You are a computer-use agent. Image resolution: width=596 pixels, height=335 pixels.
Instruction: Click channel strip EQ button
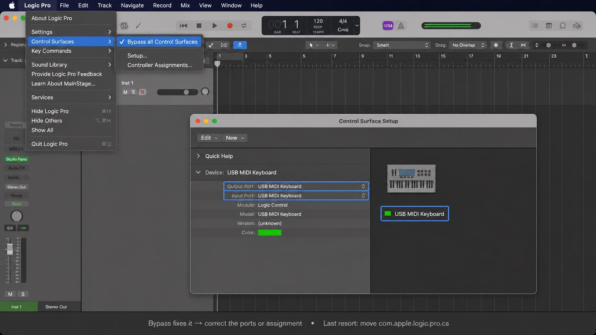click(16, 138)
